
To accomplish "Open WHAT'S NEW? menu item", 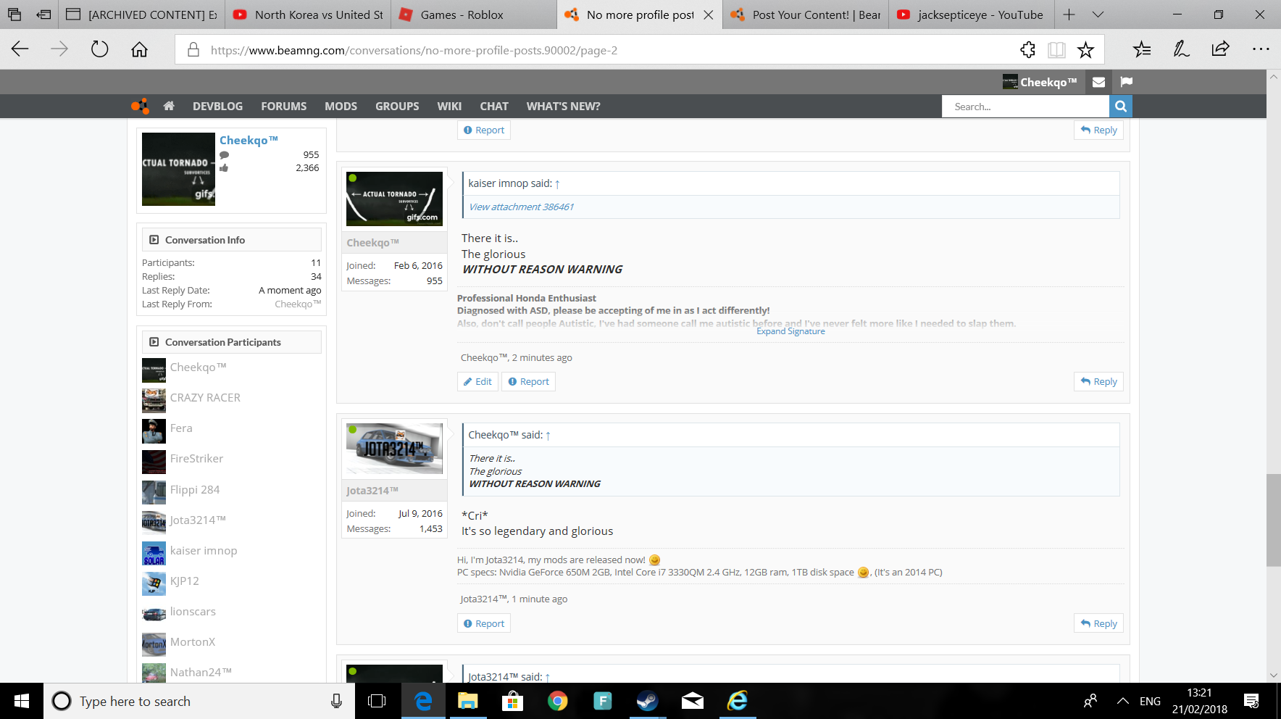I will click(563, 106).
